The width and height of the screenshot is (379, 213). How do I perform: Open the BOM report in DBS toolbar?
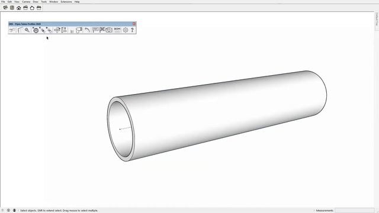pos(117,30)
